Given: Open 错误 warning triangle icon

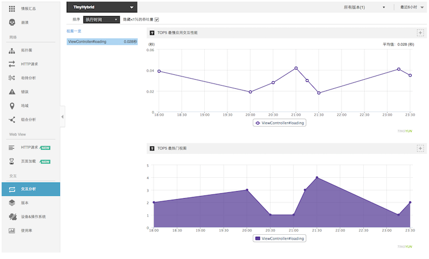Looking at the screenshot, I should (x=12, y=92).
